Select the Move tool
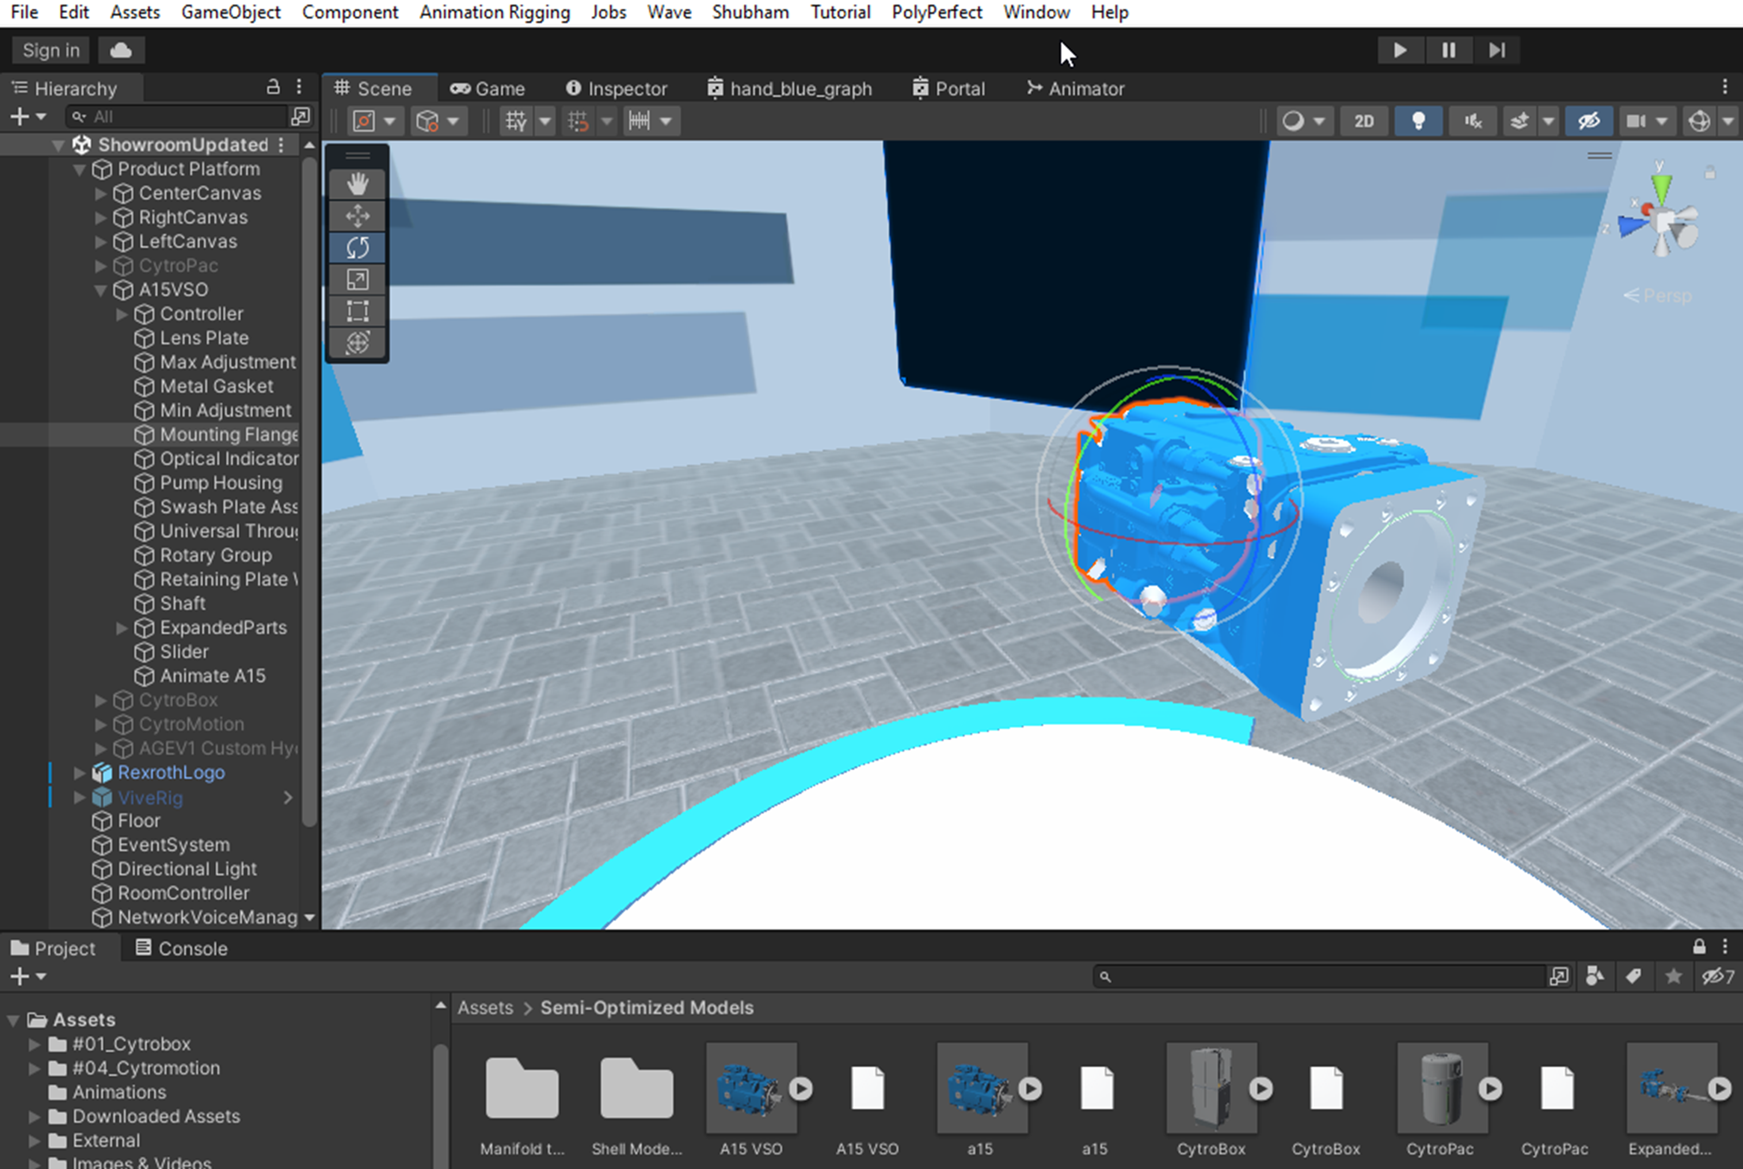 358,216
